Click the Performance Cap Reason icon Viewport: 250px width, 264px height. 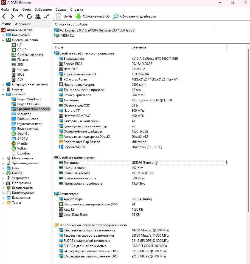[61, 142]
